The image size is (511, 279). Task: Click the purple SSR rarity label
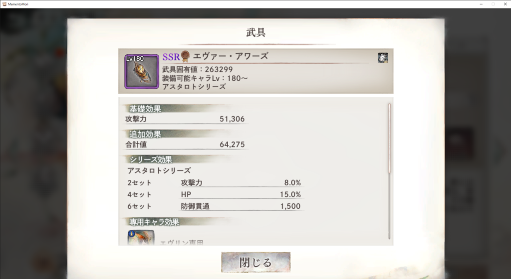coord(171,57)
